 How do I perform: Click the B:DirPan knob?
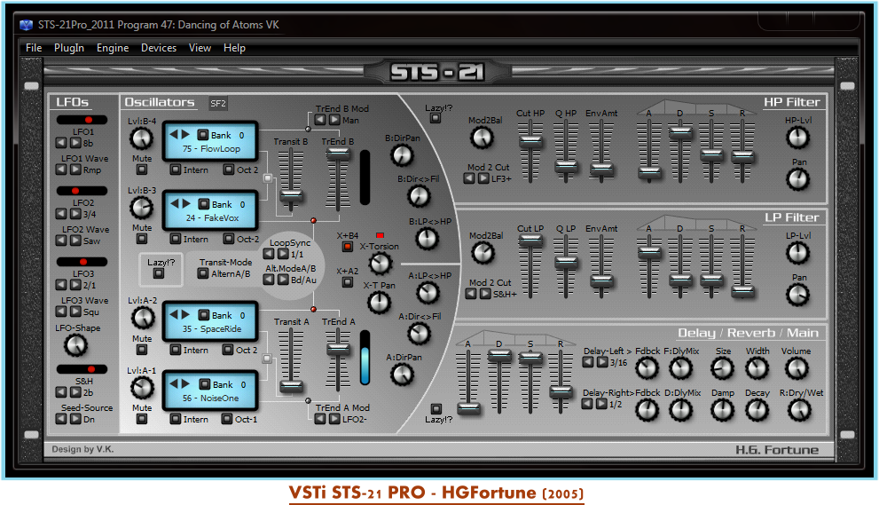click(402, 155)
